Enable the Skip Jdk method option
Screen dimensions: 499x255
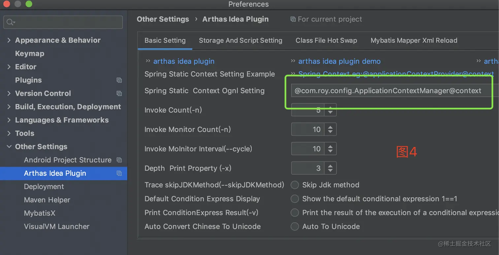[x=295, y=185]
